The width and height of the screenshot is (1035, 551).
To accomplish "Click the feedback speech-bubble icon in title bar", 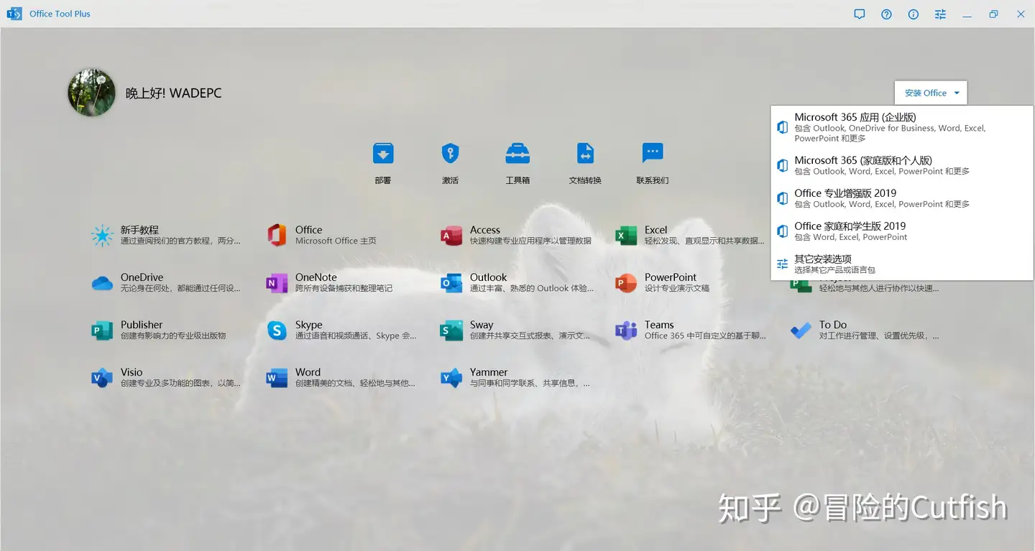I will pos(860,14).
